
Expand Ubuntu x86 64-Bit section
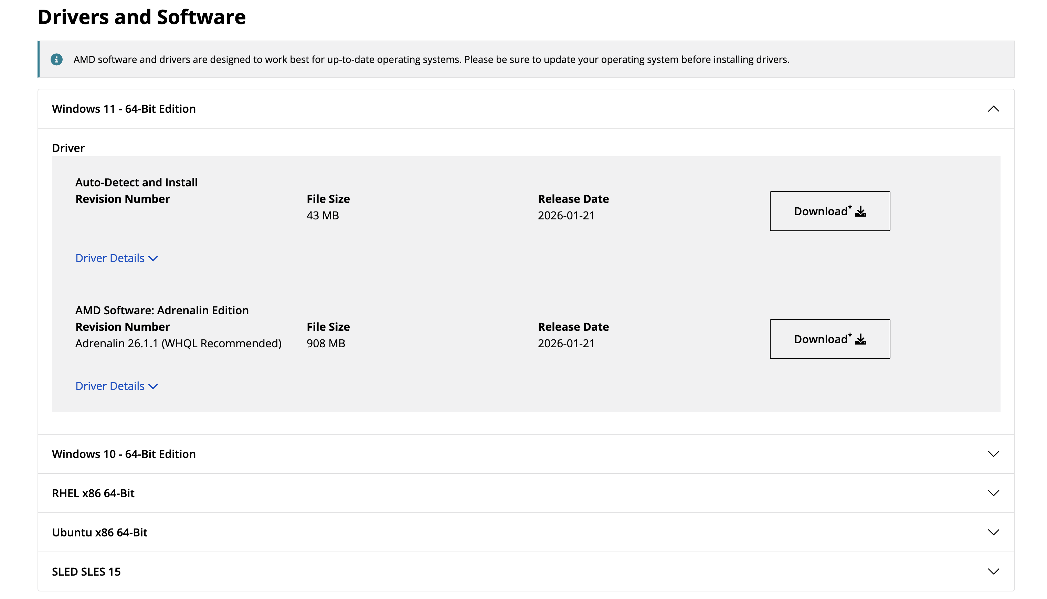pos(99,532)
